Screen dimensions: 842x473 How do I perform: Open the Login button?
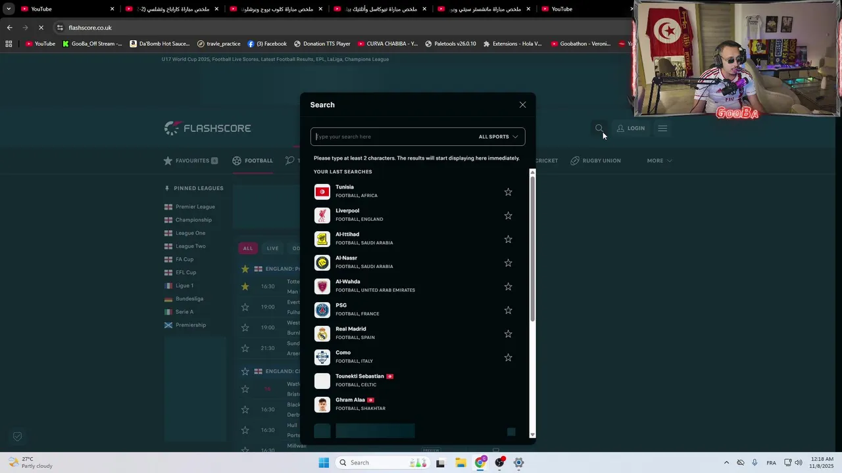[630, 128]
